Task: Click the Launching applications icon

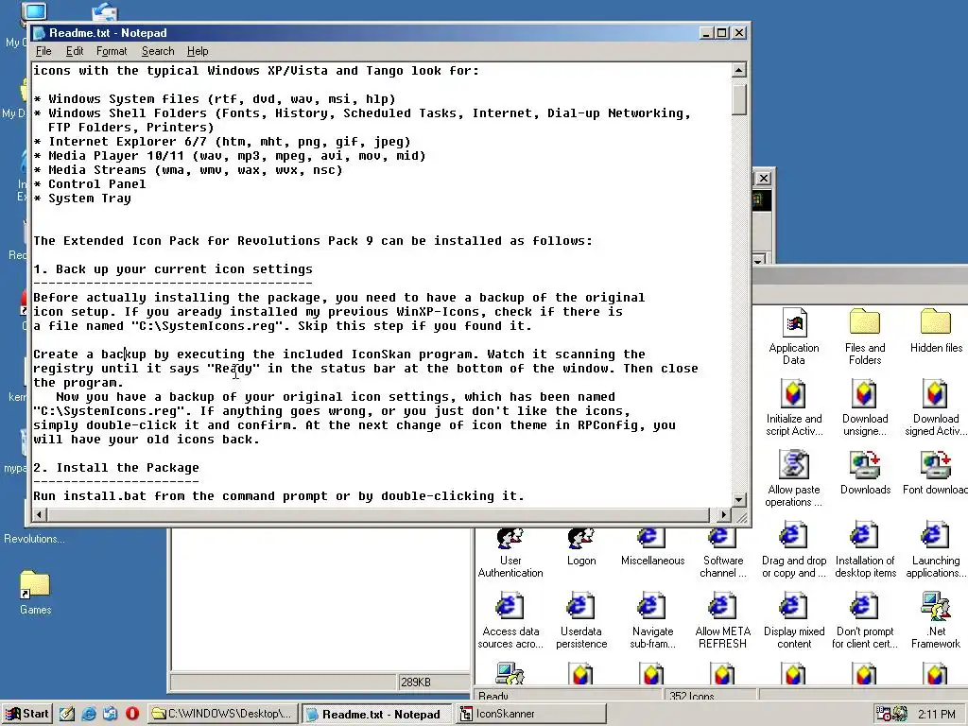Action: tap(935, 536)
